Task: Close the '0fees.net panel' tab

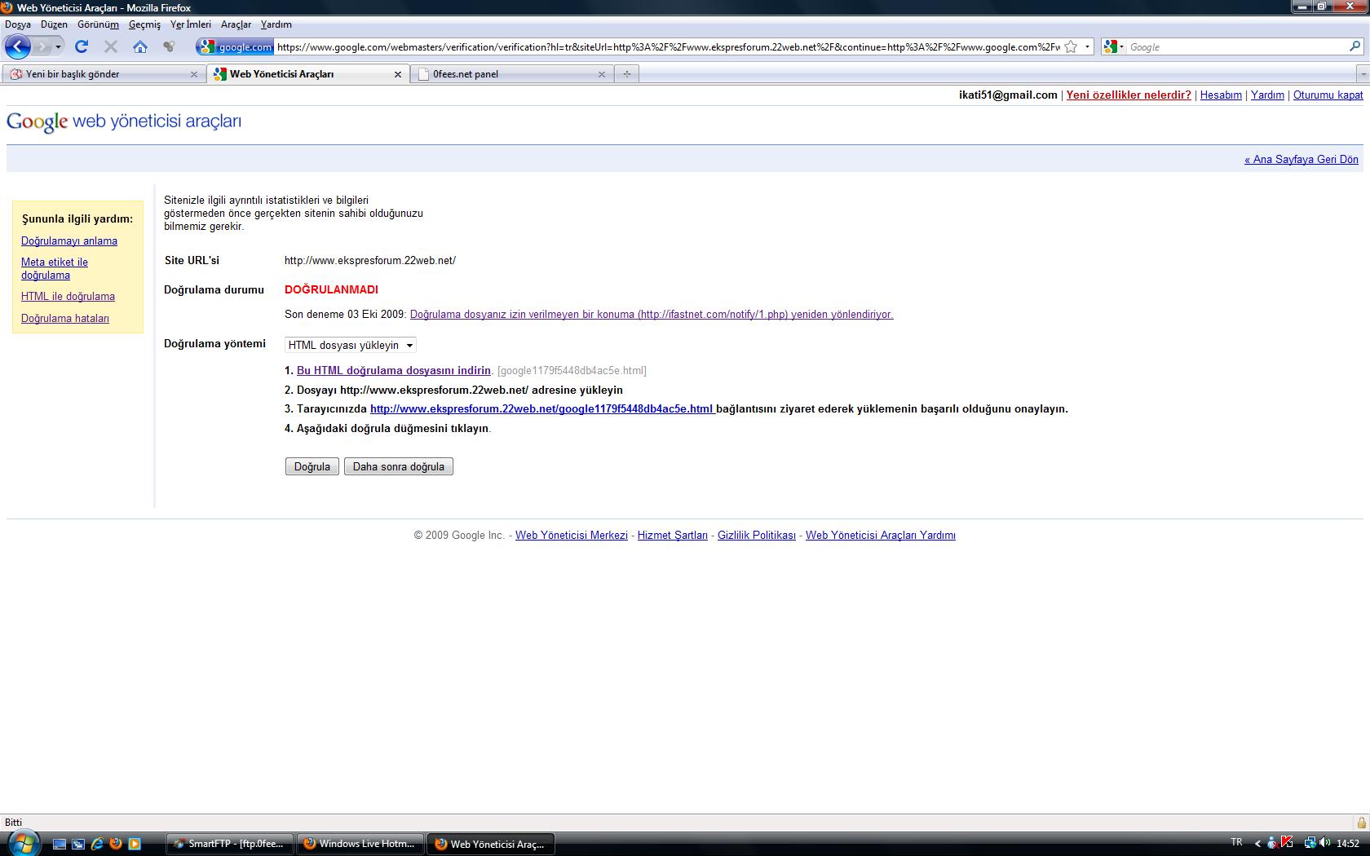Action: (602, 74)
